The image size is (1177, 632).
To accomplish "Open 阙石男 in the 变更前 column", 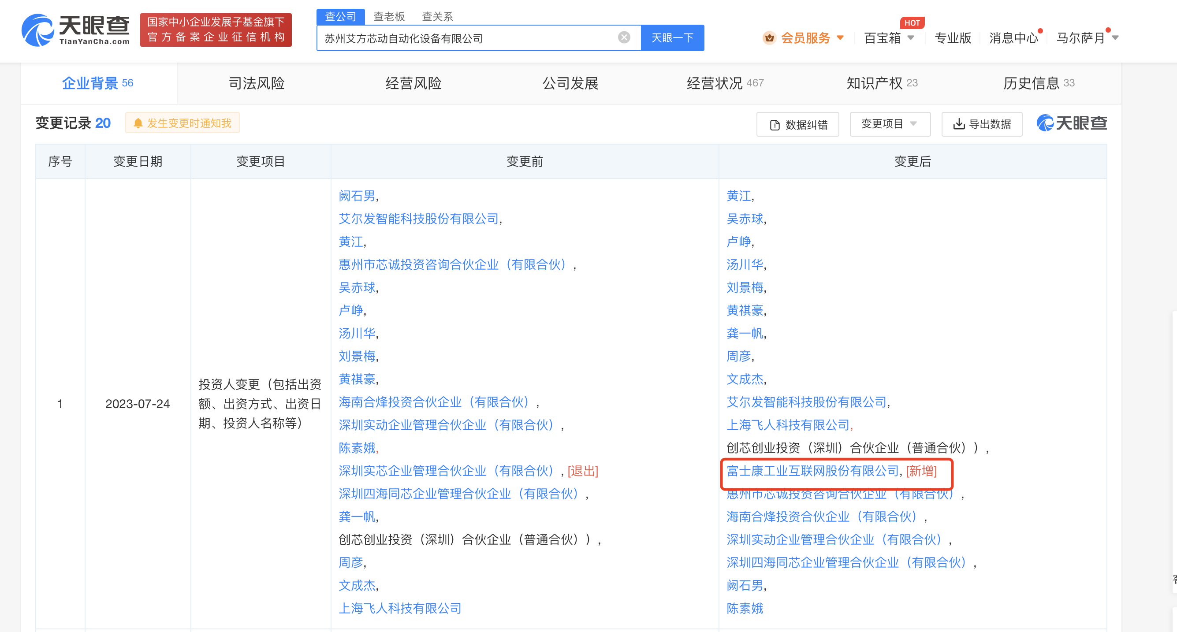I will pos(357,196).
